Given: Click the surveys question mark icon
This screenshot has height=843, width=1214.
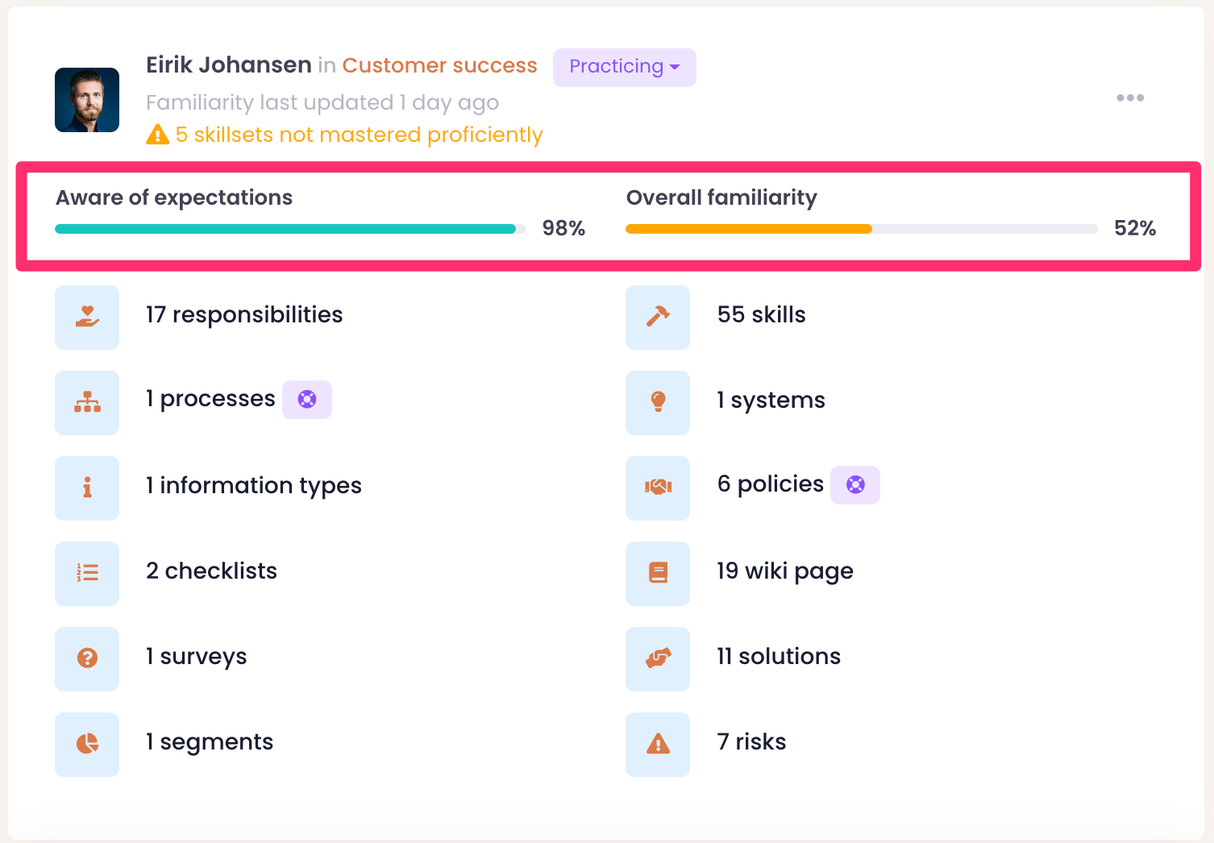Looking at the screenshot, I should click(x=87, y=658).
